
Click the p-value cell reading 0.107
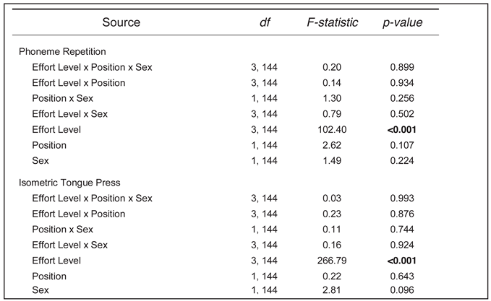point(403,145)
